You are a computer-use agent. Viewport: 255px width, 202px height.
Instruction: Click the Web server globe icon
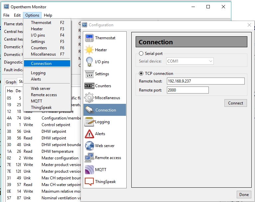[x=89, y=146]
